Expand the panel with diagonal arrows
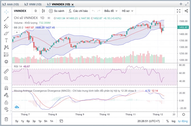The height and width of the screenshot is (126, 191). (187, 4)
